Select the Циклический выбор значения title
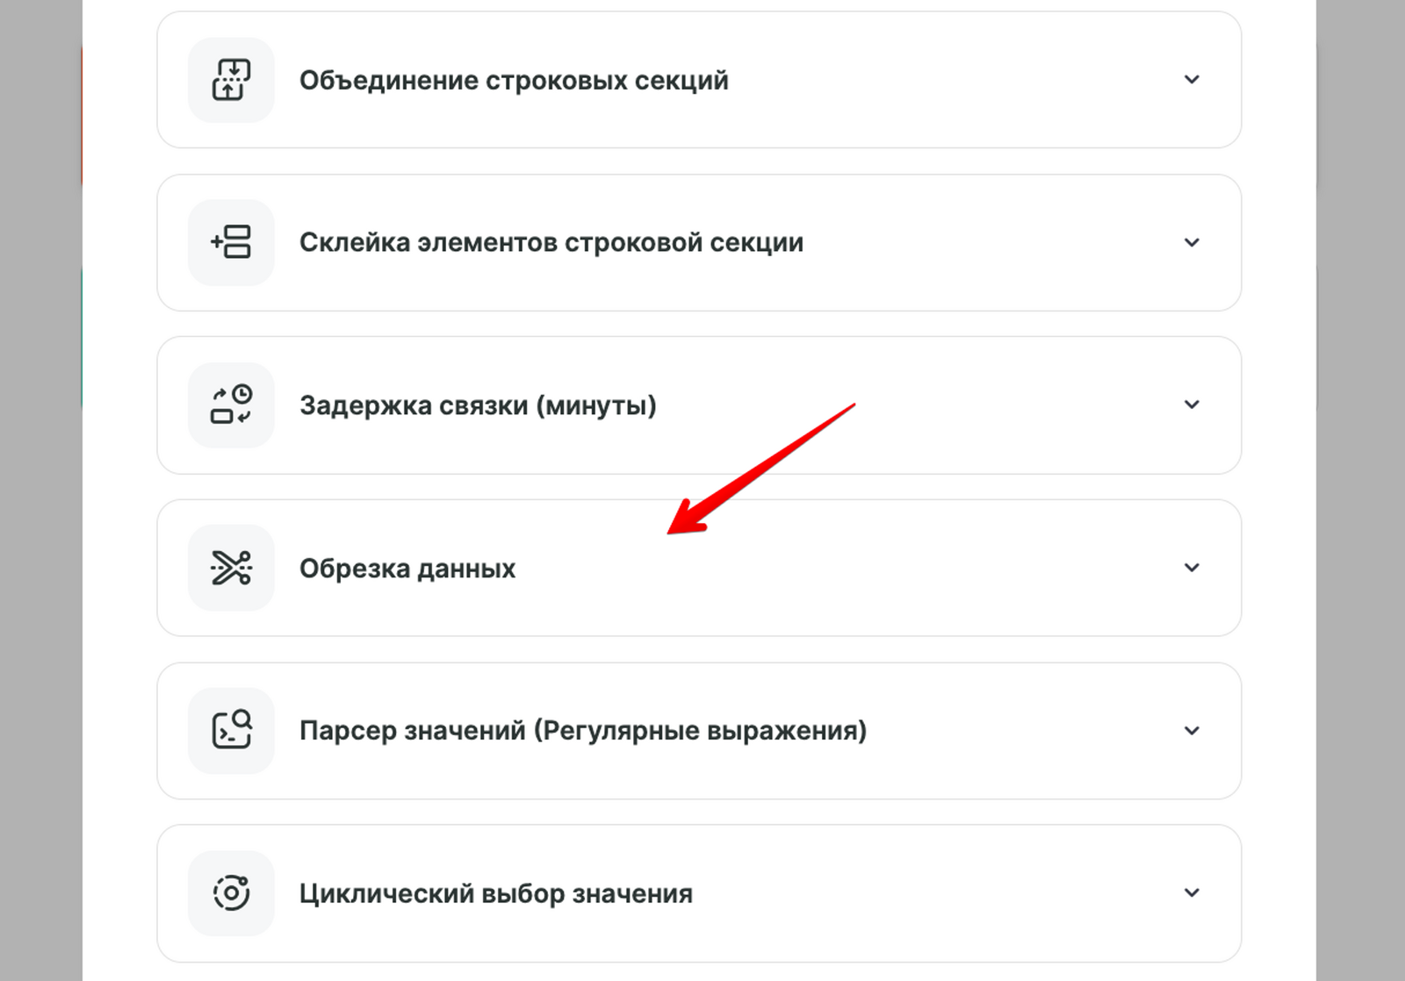 [x=495, y=894]
